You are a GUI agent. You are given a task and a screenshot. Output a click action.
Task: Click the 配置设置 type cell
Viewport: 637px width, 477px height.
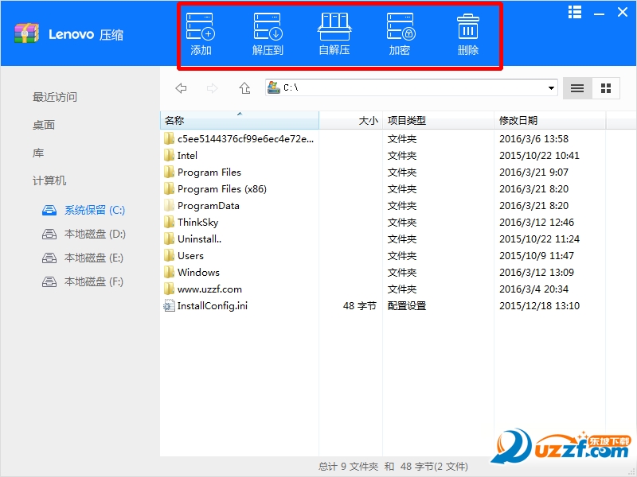pos(407,306)
